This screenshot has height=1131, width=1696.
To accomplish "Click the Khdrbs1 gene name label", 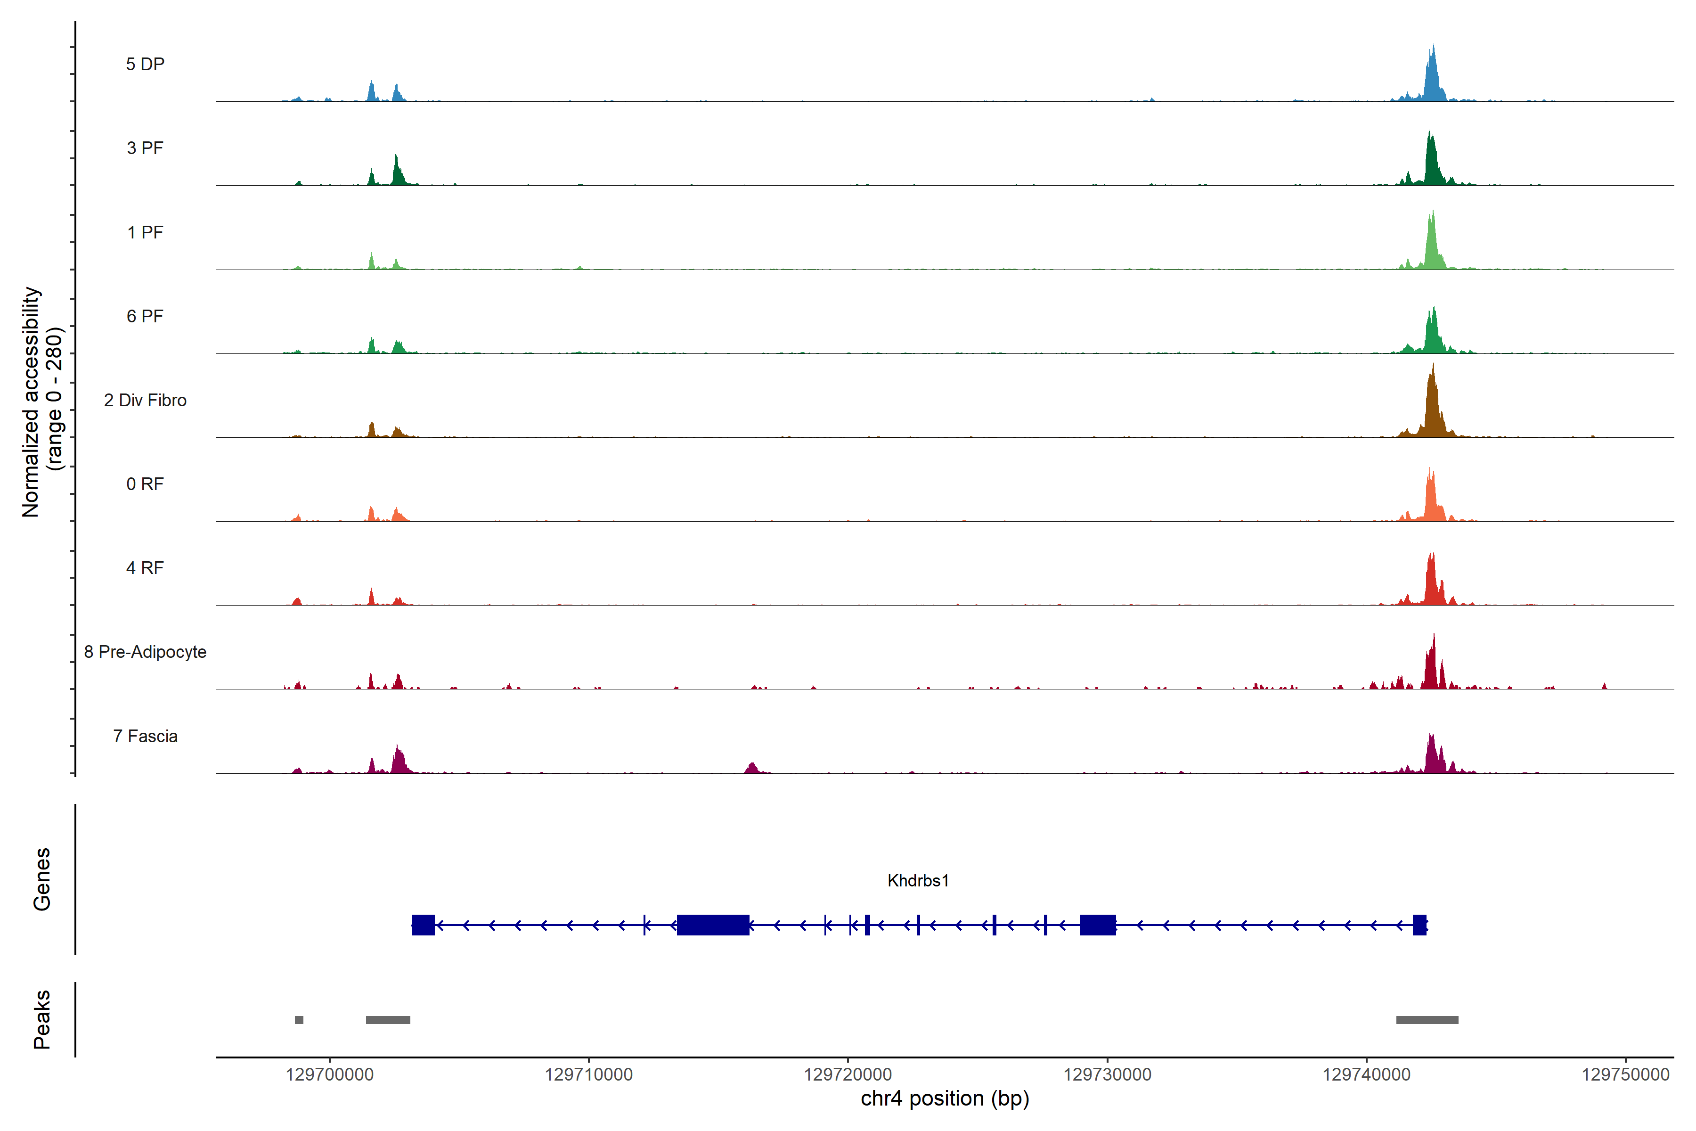I will pyautogui.click(x=918, y=881).
